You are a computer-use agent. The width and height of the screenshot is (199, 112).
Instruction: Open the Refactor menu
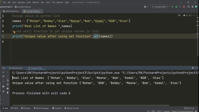click(36, 2)
